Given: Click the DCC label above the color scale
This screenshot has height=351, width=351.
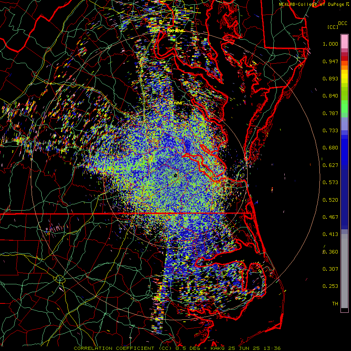Looking at the screenshot, I should [343, 23].
